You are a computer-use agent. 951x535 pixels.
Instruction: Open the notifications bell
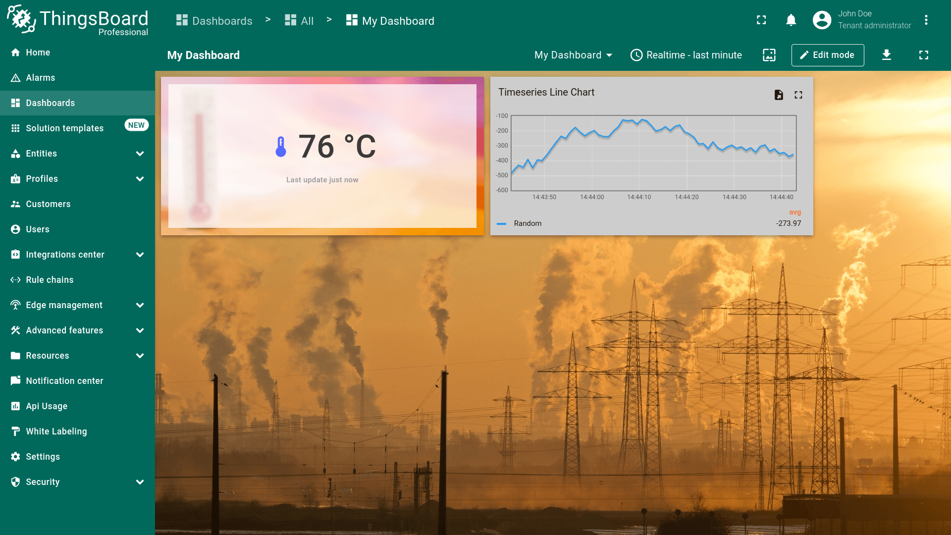pos(791,20)
